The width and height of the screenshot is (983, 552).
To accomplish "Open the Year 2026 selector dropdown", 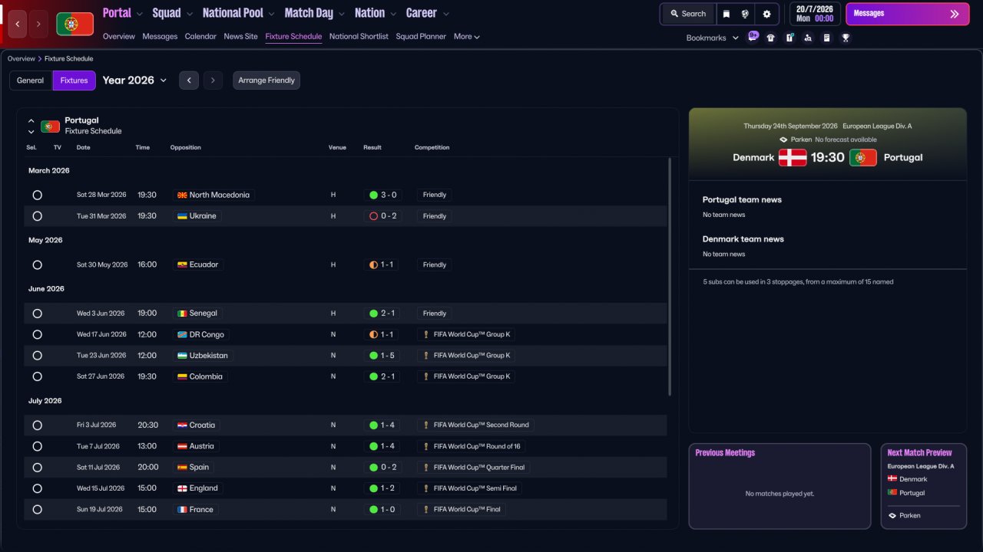I will click(x=134, y=80).
